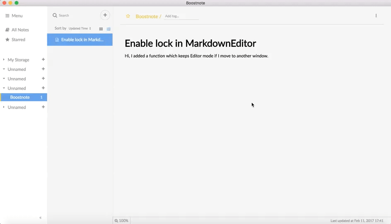Image resolution: width=391 pixels, height=224 pixels.
Task: Open the hamburger Menu button
Action: pyautogui.click(x=14, y=16)
